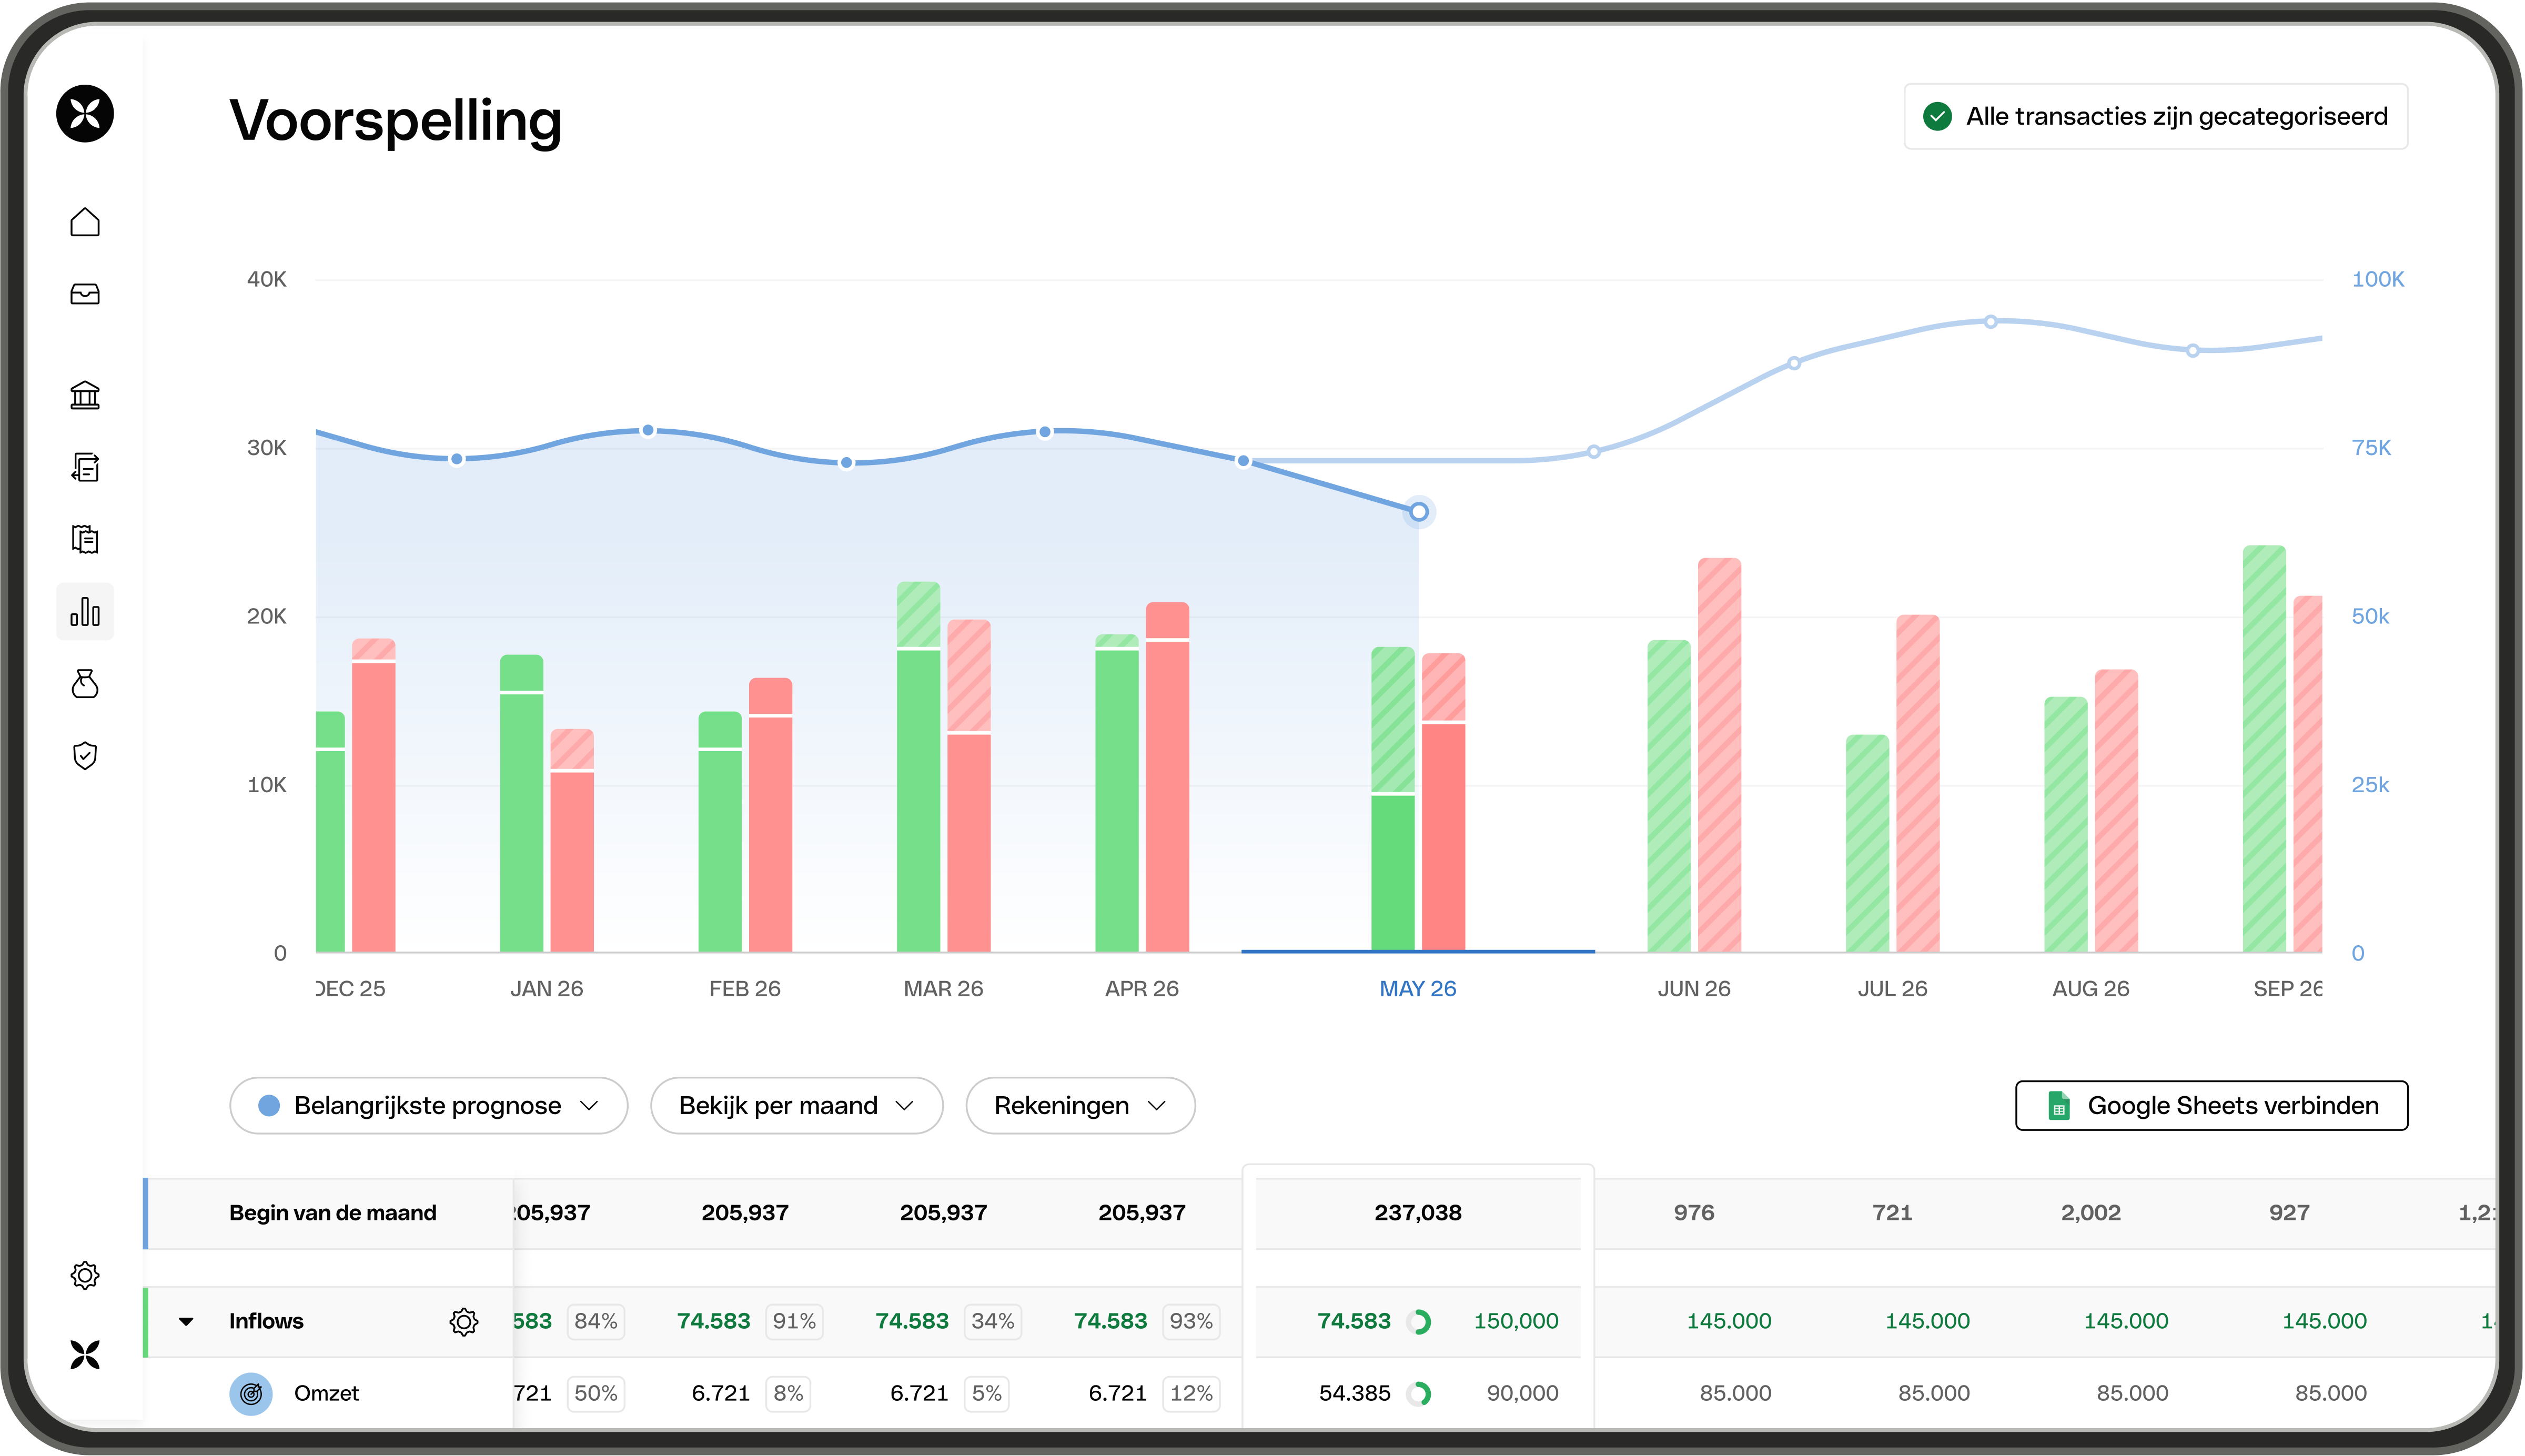The image size is (2525, 1456).
Task: Click the black round app logo
Action: coord(85,113)
